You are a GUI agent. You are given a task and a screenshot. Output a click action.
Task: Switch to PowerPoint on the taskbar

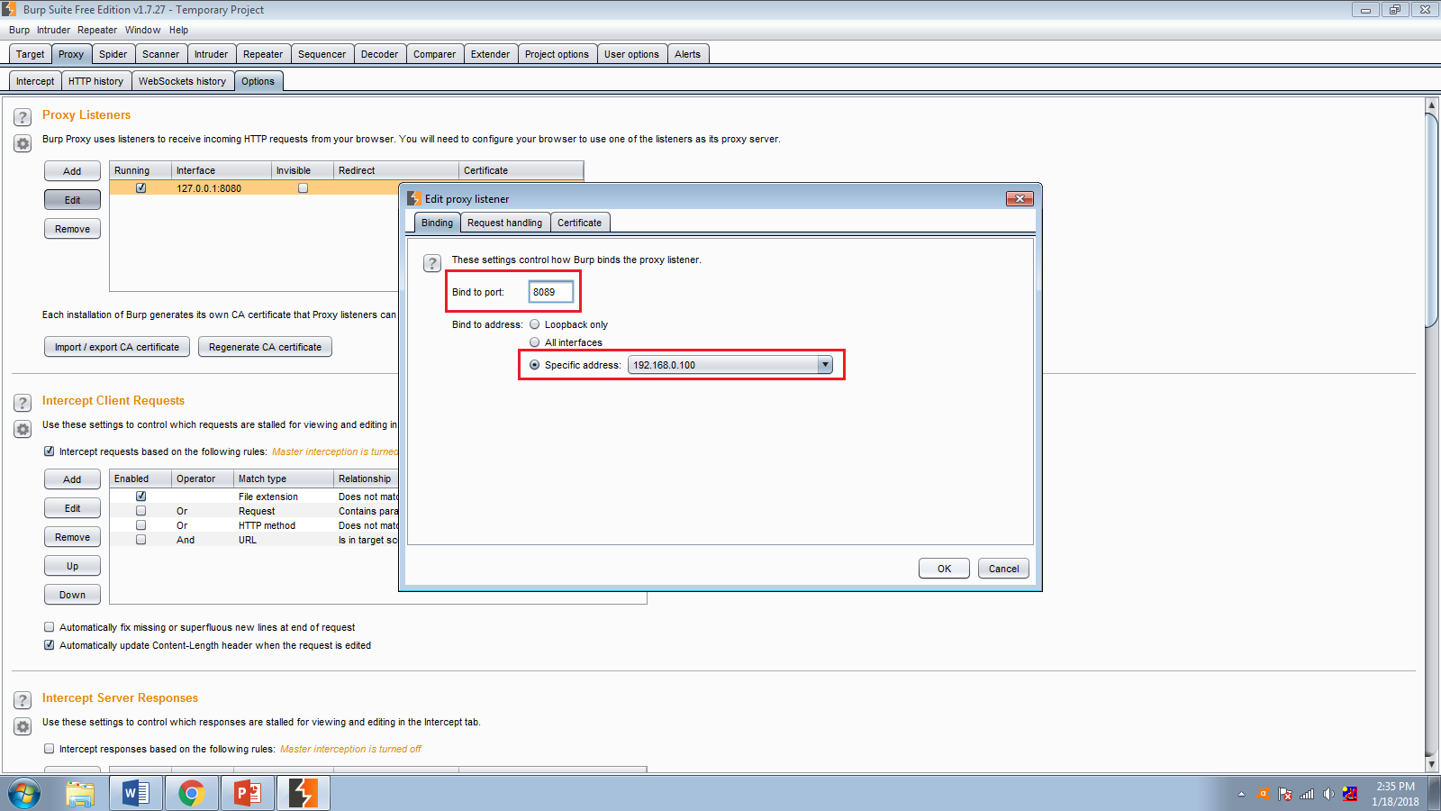[x=248, y=794]
